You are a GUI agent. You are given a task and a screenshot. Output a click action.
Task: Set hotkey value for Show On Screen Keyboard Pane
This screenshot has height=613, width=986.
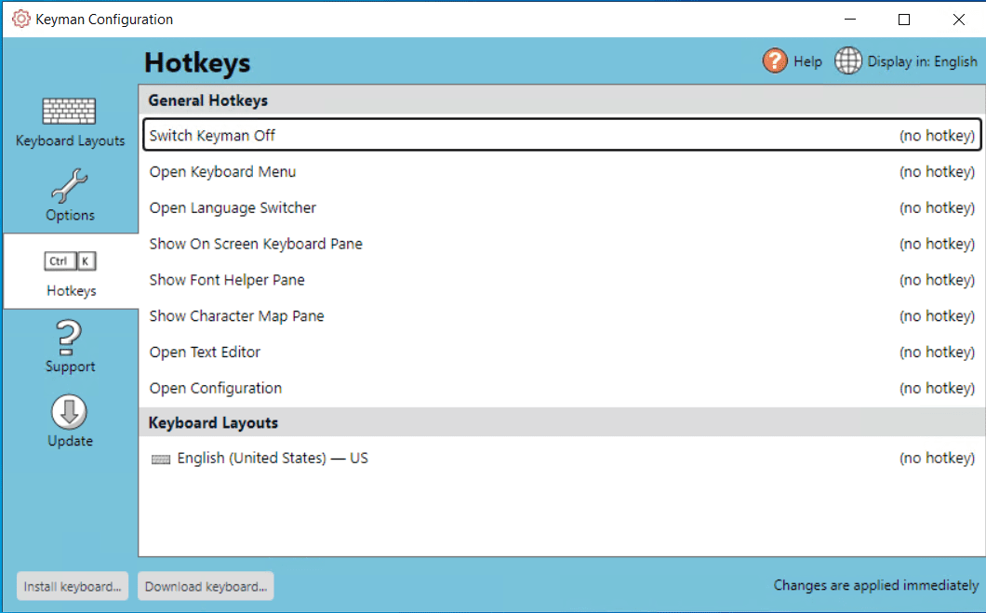tap(937, 244)
